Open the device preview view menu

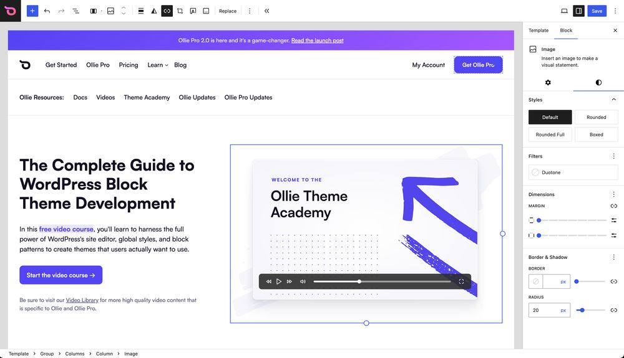[564, 11]
